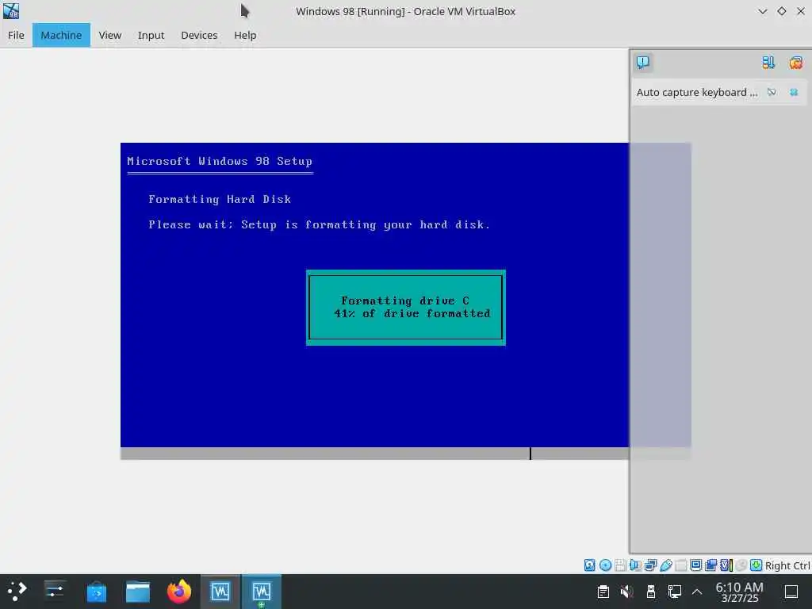This screenshot has height=609, width=812.
Task: Disable the Auto capture keyboard notification permanently
Action: click(772, 92)
